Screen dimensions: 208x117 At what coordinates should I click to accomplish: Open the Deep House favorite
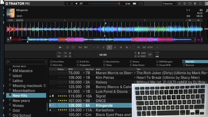coord(137,65)
